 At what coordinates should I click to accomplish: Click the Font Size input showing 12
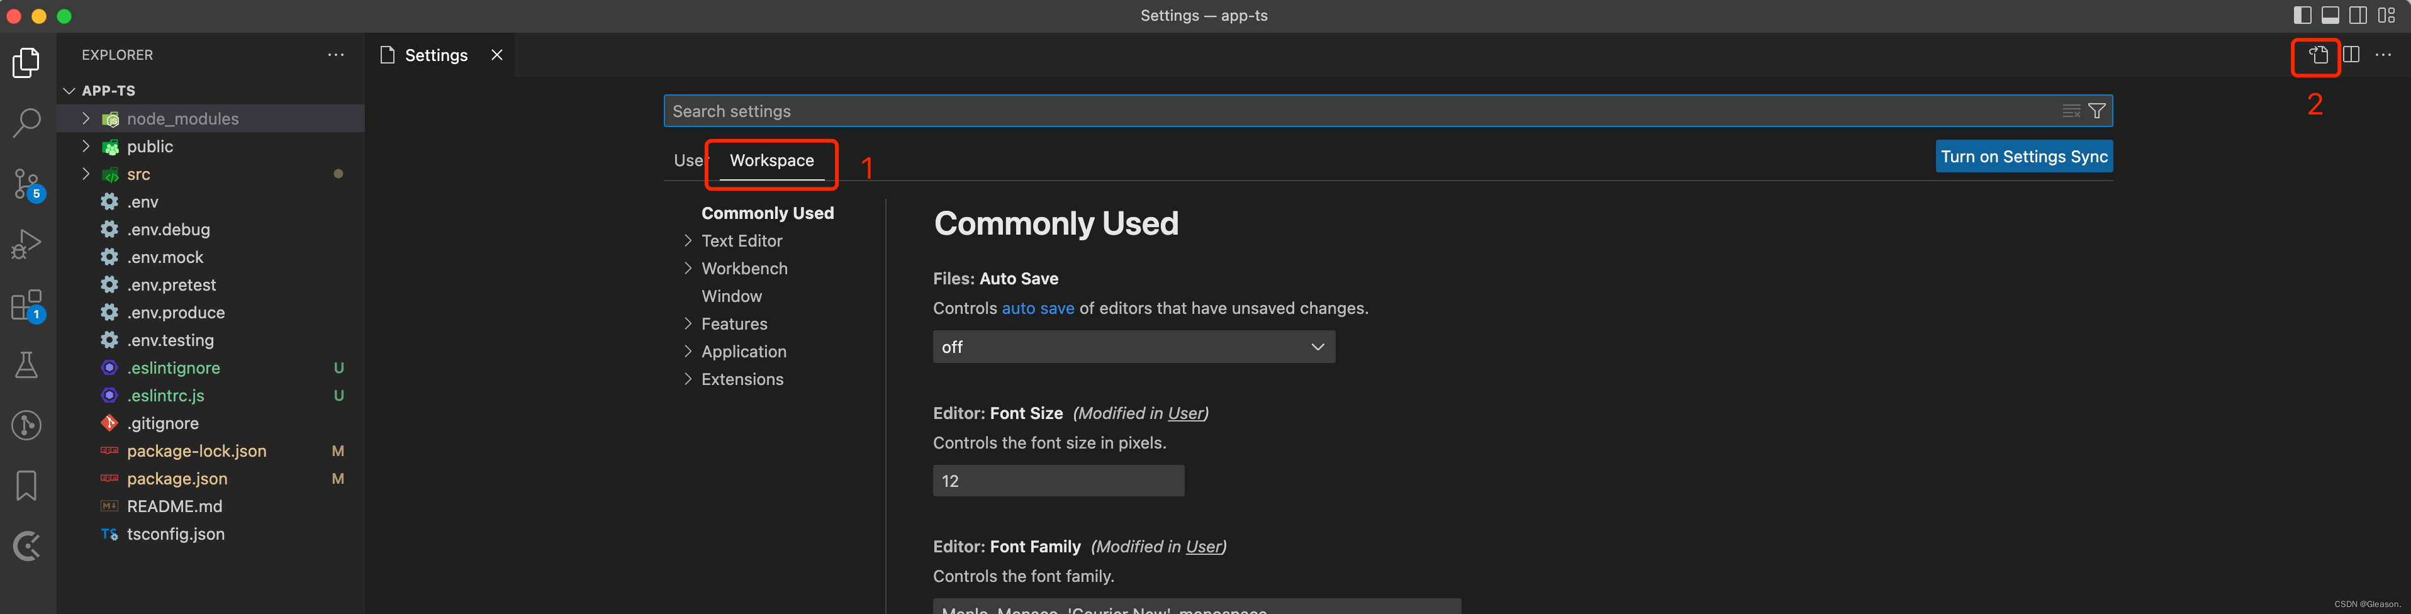pos(1058,481)
